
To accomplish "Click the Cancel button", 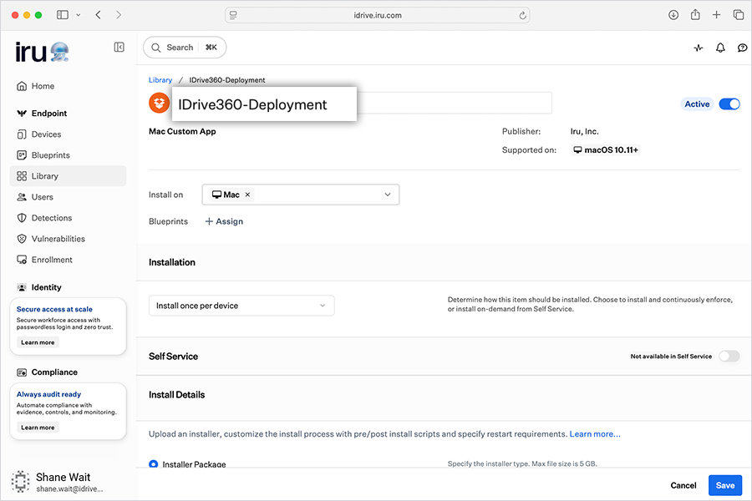I will pyautogui.click(x=683, y=485).
